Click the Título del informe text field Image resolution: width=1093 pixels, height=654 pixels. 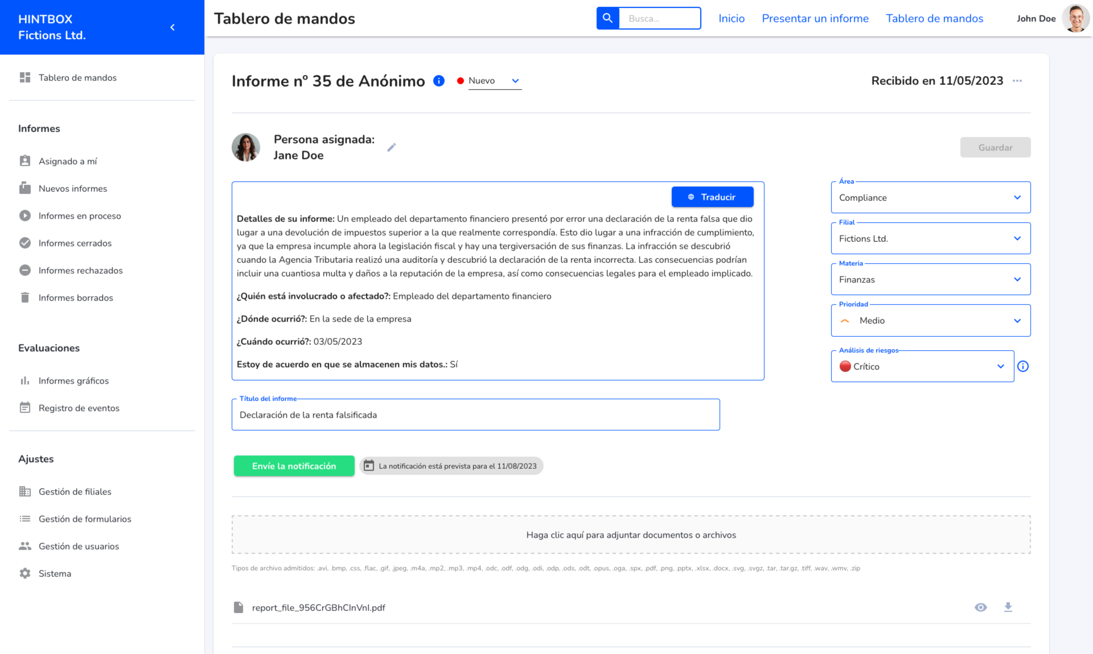pos(476,414)
